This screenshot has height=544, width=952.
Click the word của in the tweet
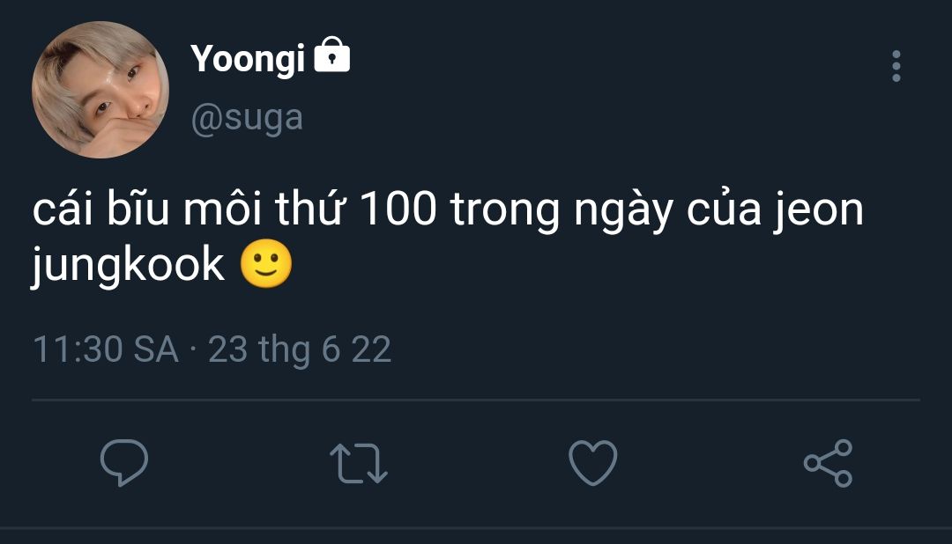pos(724,210)
